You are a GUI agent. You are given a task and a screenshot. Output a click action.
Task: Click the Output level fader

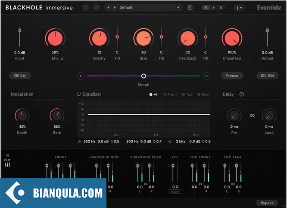tap(268, 30)
